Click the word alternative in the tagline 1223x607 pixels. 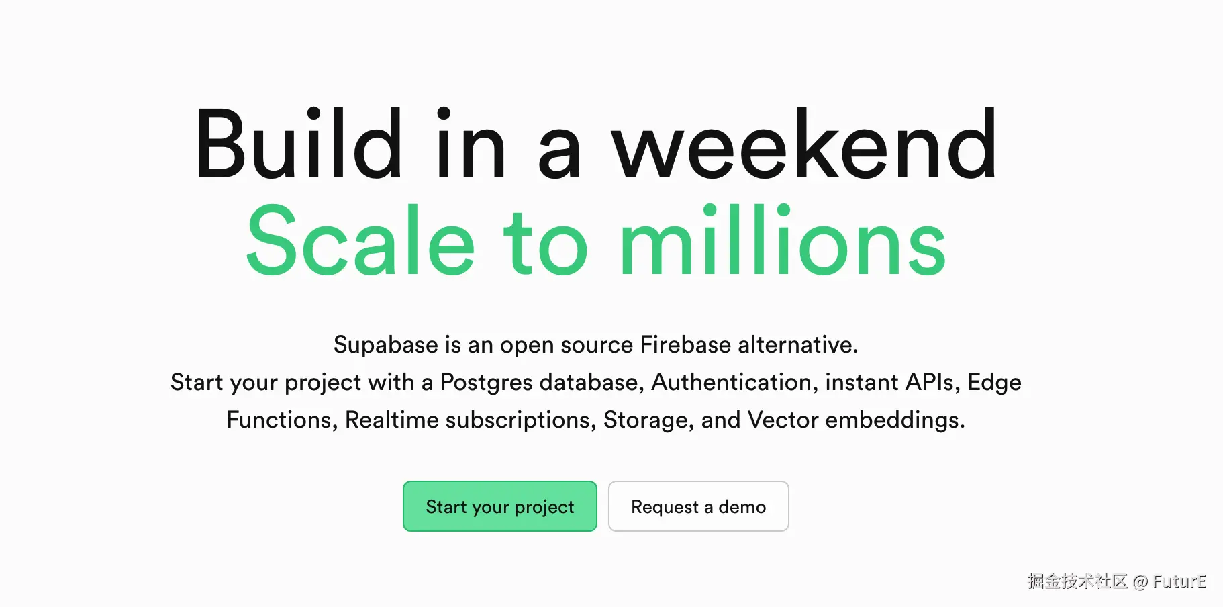[x=797, y=345]
